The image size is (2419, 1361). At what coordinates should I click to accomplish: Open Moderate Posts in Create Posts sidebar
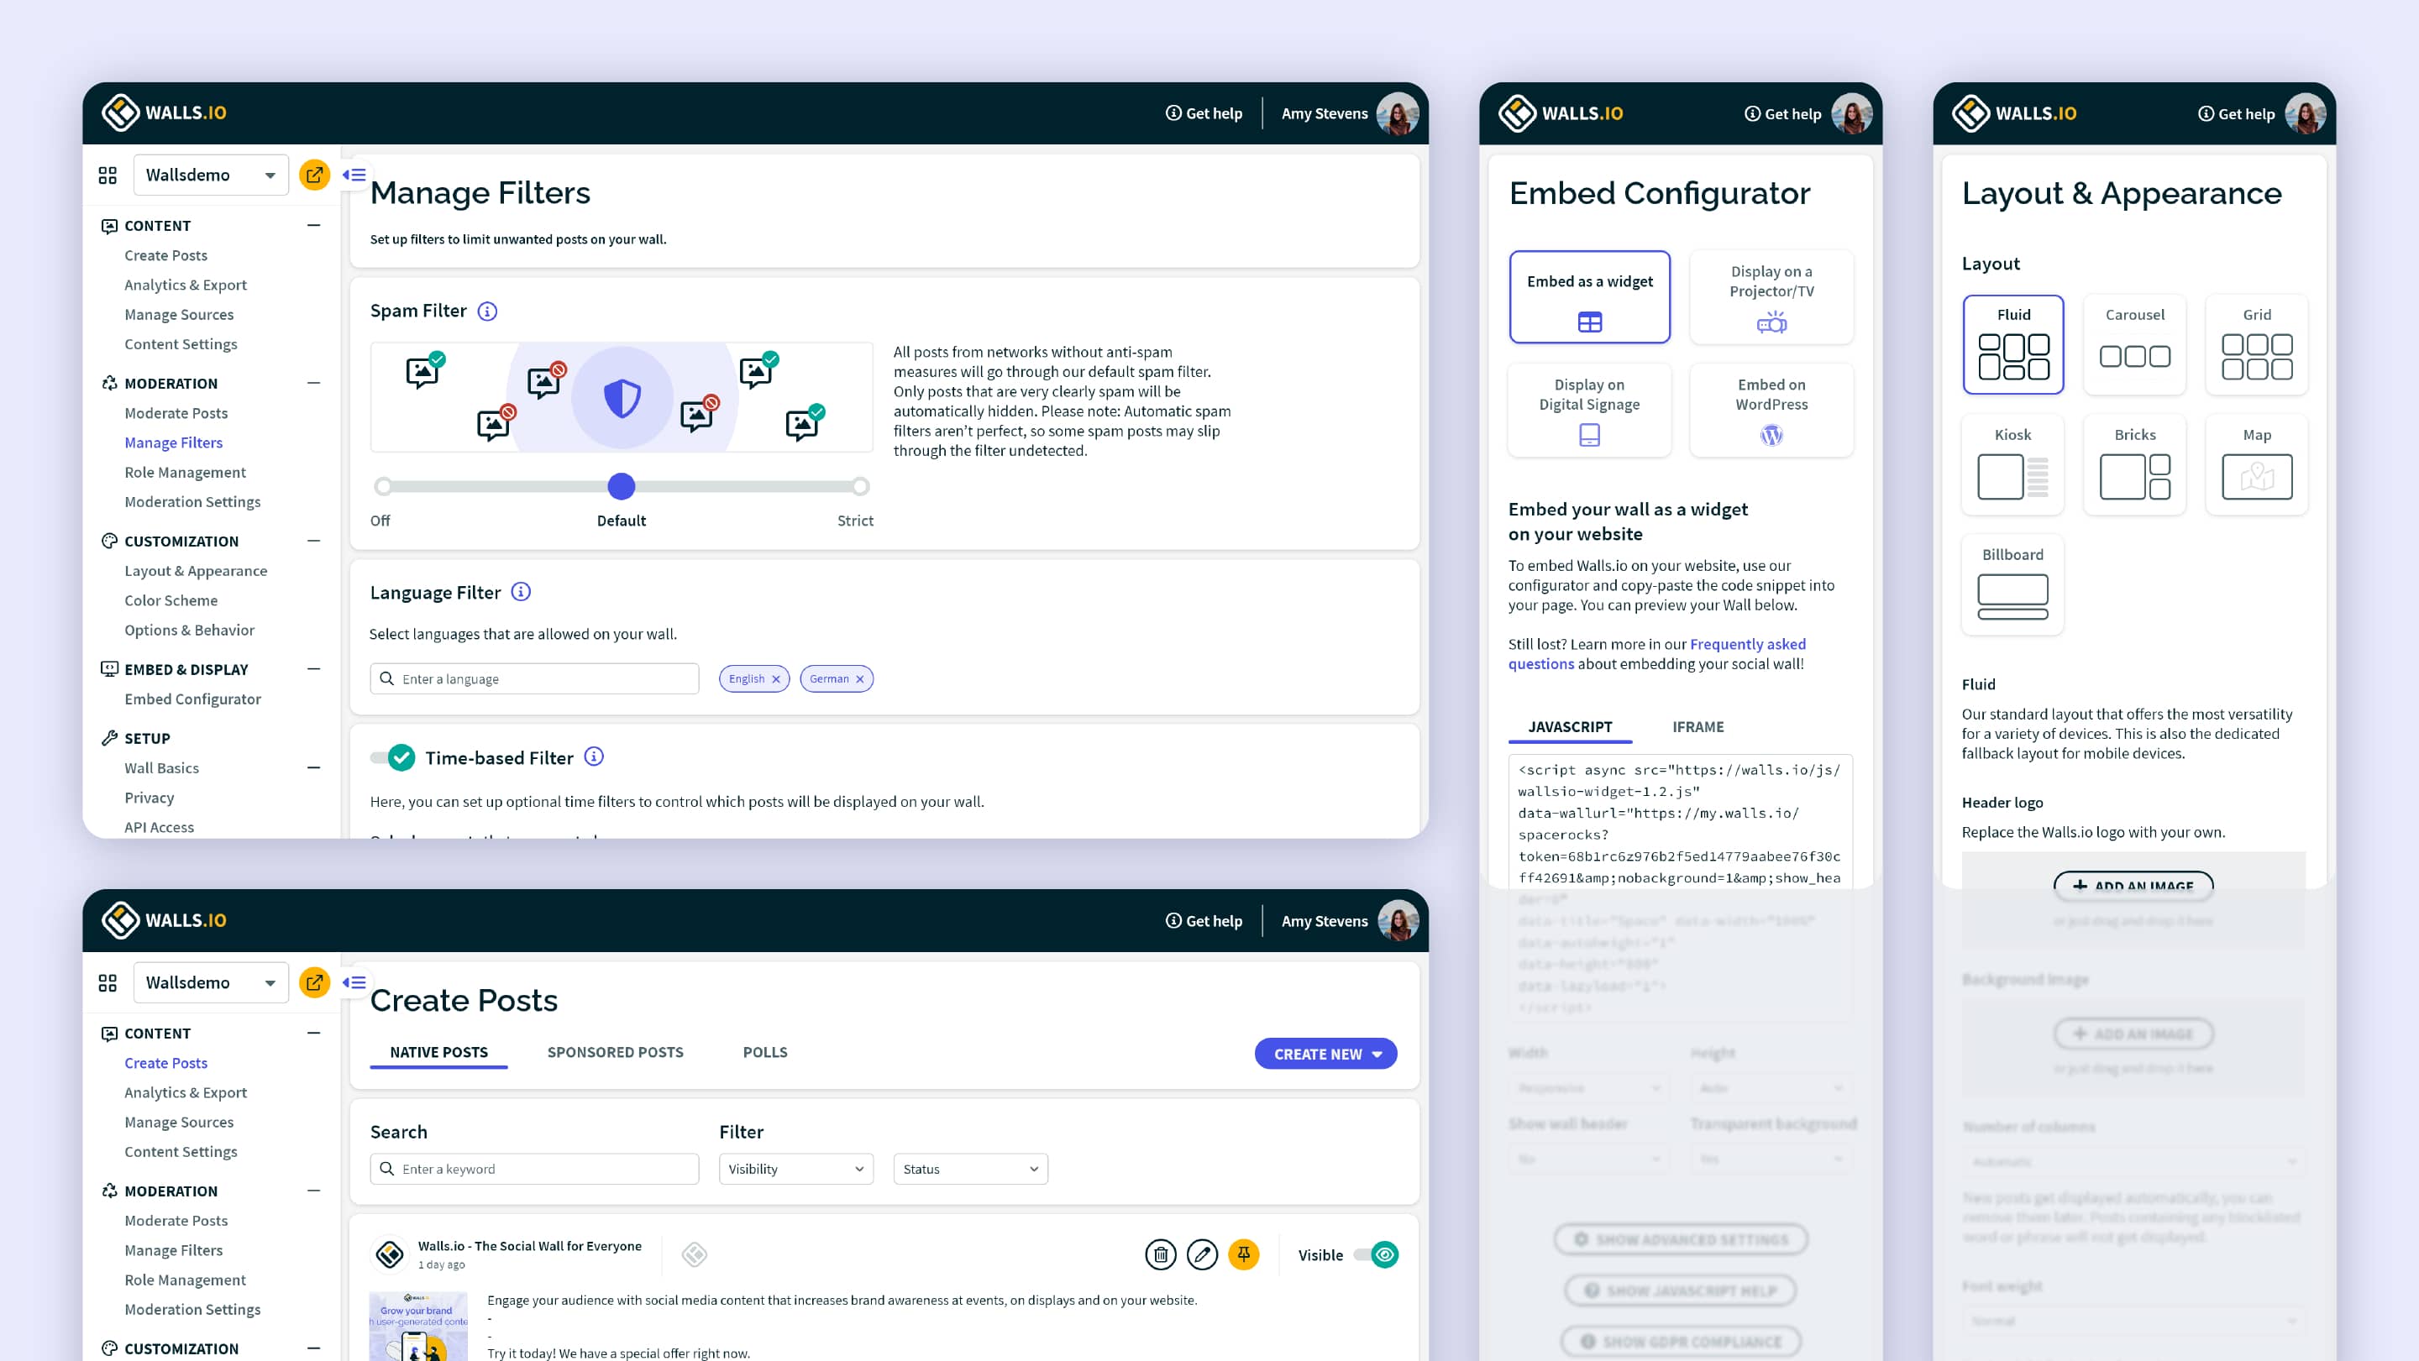176,1221
